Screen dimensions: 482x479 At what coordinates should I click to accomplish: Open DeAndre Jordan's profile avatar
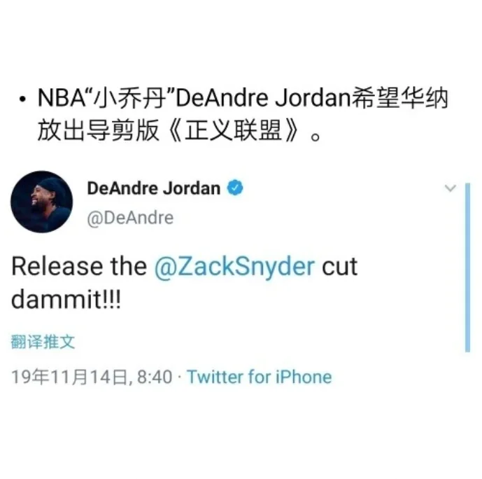tap(42, 202)
